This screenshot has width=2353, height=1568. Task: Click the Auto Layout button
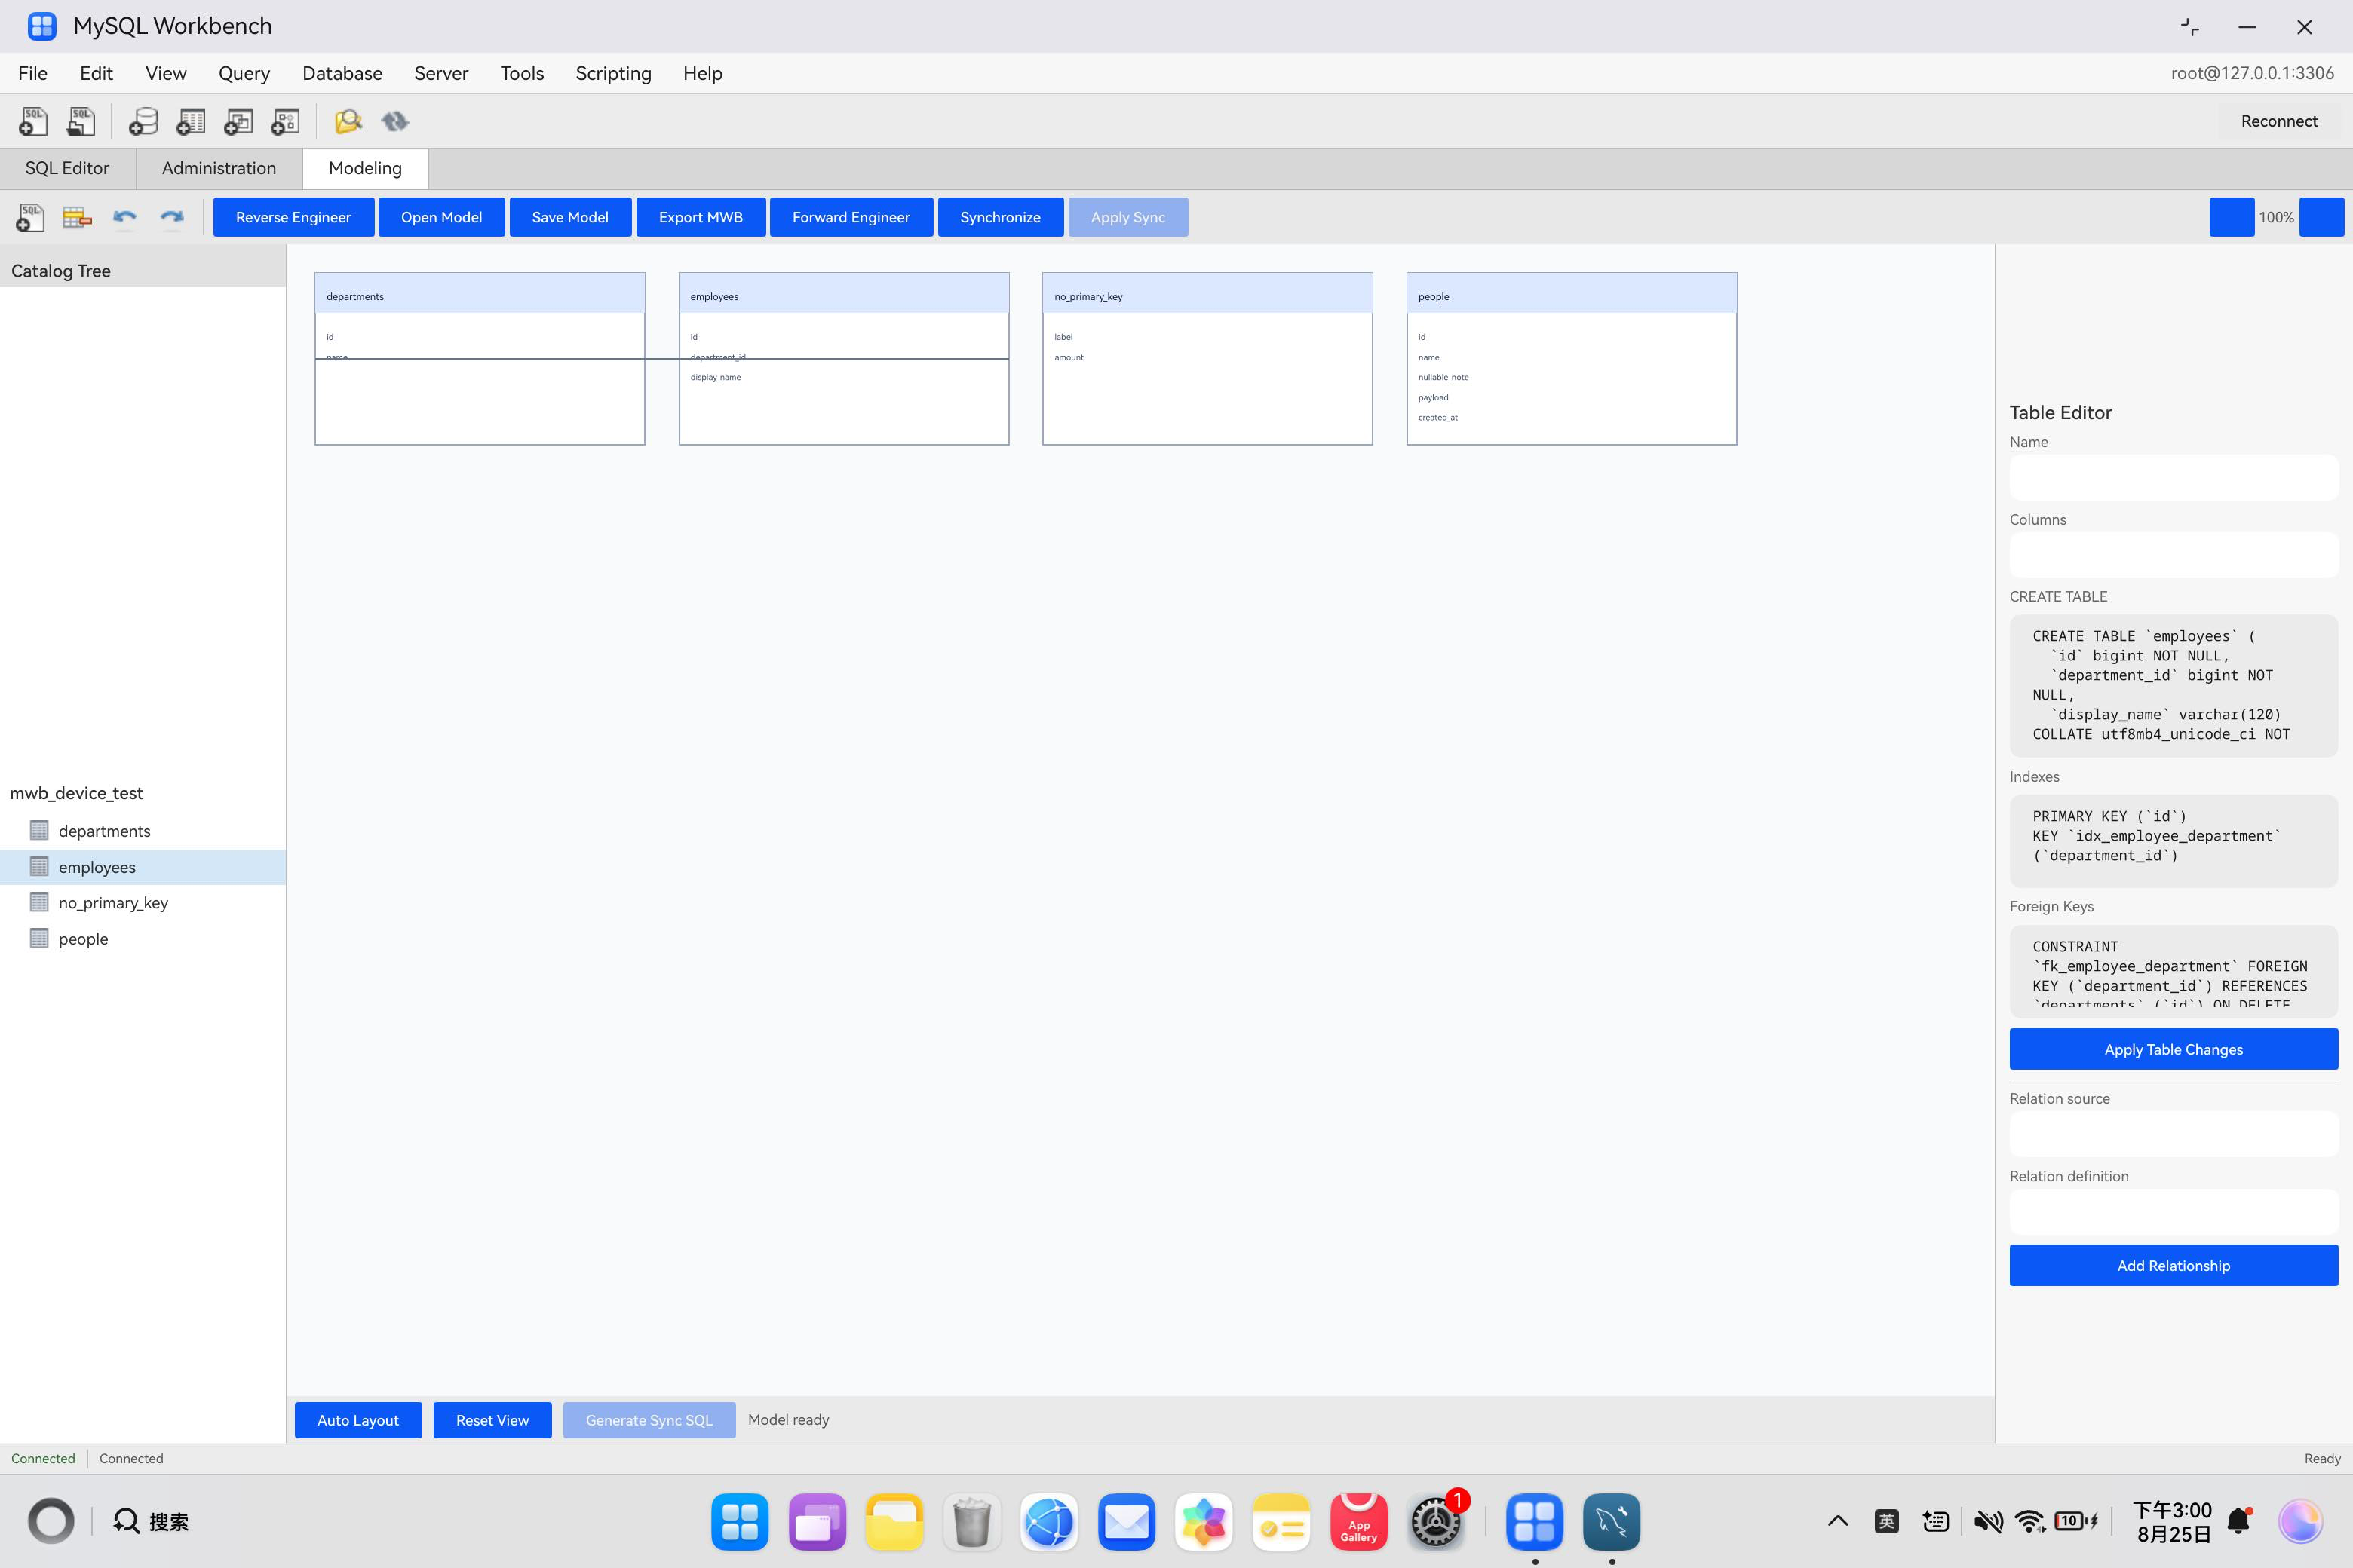pyautogui.click(x=358, y=1420)
